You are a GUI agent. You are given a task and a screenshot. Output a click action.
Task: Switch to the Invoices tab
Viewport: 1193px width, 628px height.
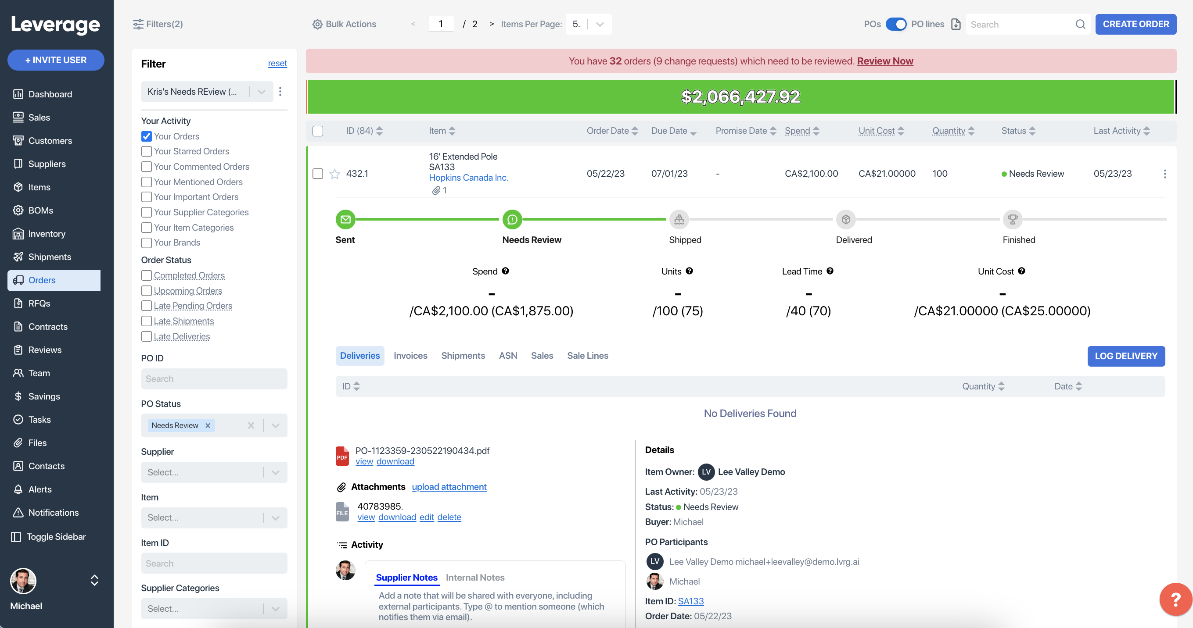click(x=410, y=355)
